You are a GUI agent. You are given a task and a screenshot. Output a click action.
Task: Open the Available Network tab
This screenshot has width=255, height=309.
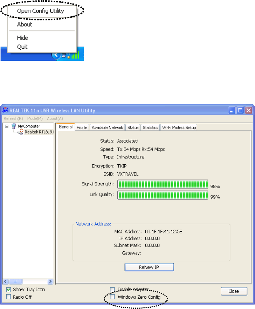107,127
